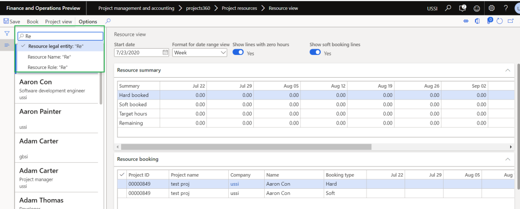Click the smiley feedback icon

click(x=477, y=8)
